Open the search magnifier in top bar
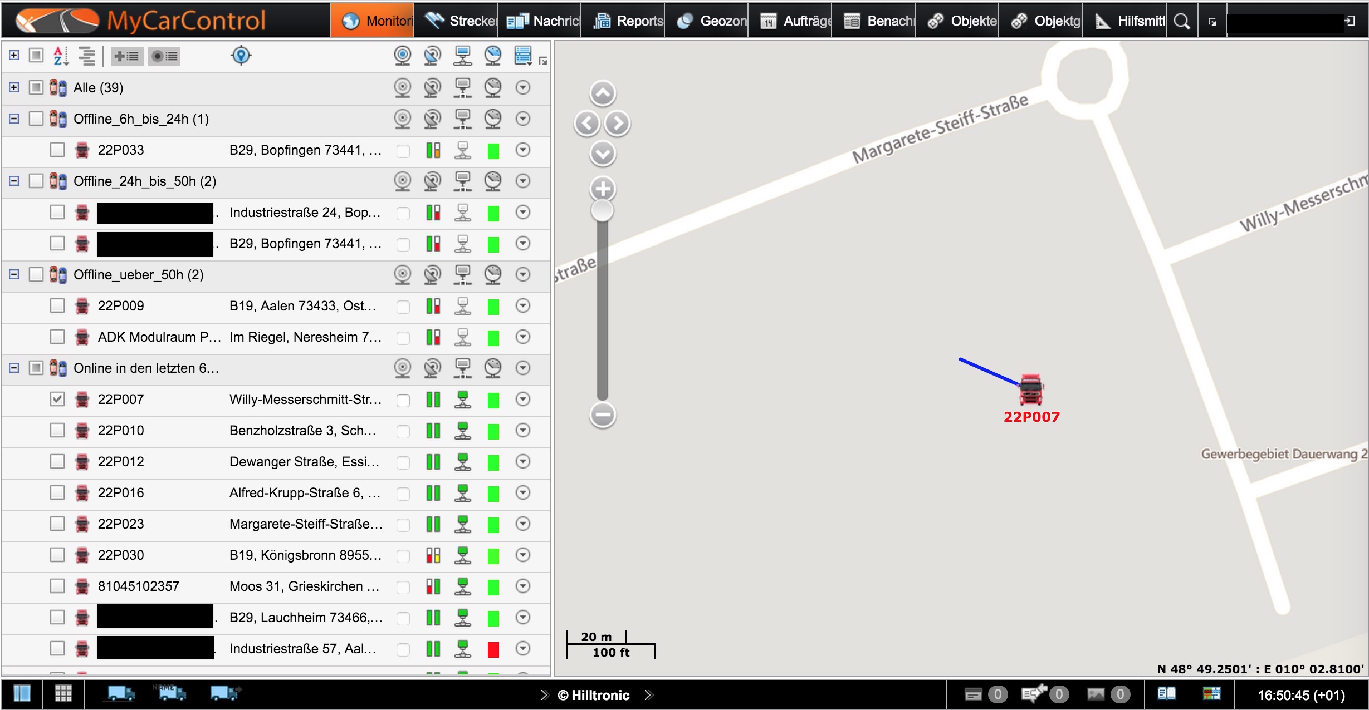The width and height of the screenshot is (1369, 710). (1181, 21)
